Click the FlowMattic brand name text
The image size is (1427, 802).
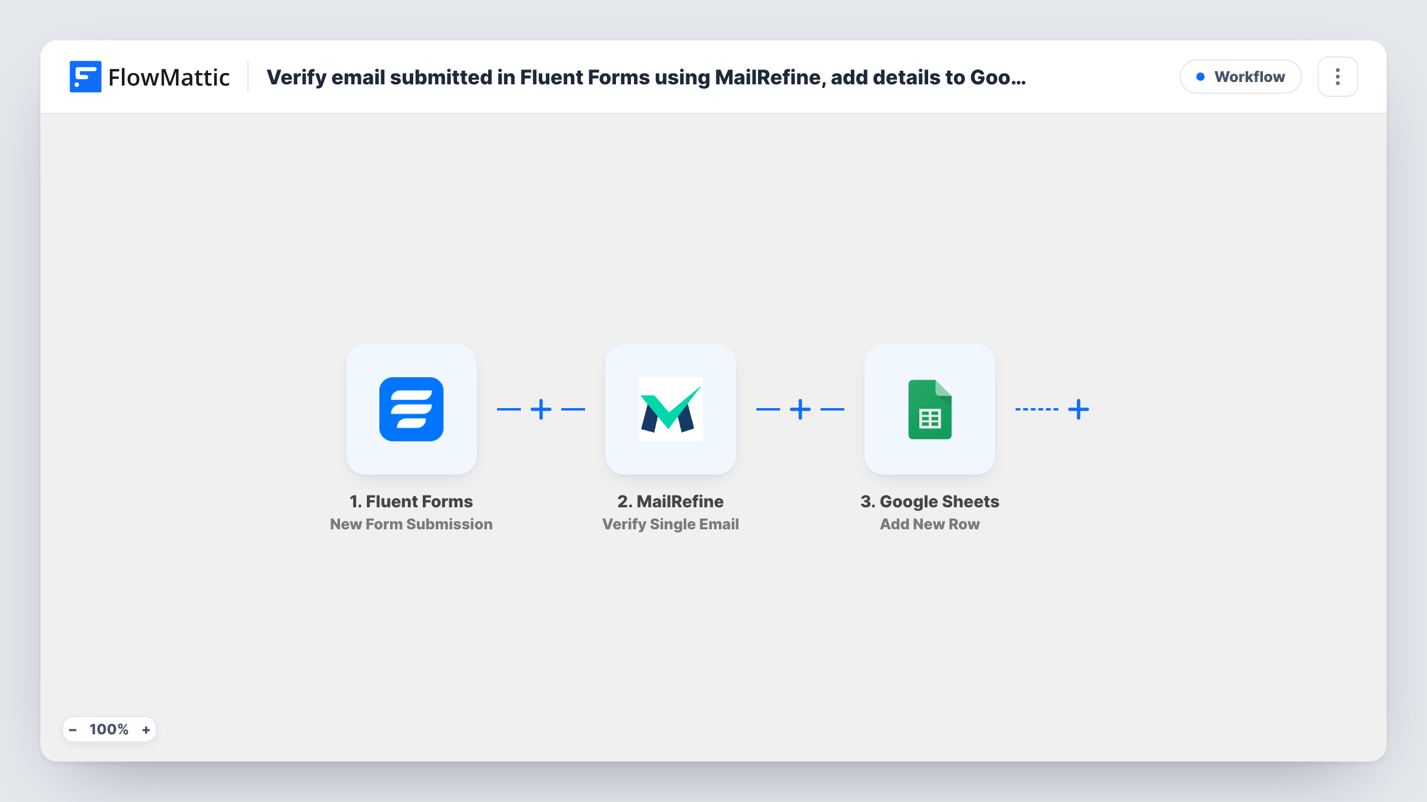[x=169, y=77]
